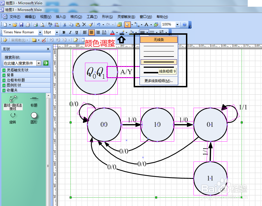Open the 形状(S) menu

(x=107, y=17)
